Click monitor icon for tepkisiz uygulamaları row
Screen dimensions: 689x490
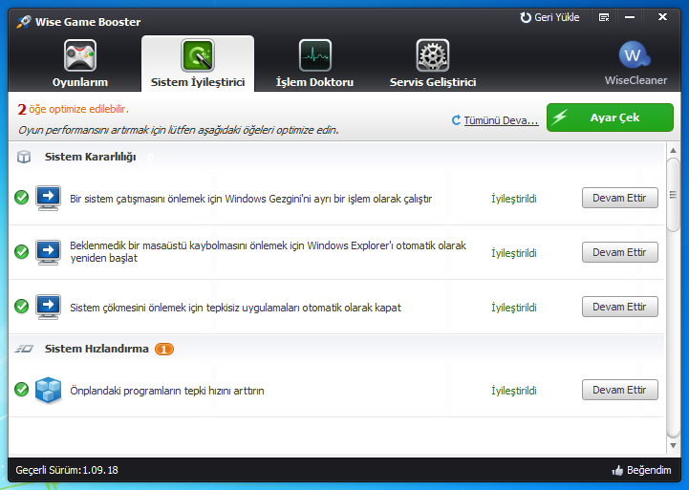pyautogui.click(x=48, y=307)
